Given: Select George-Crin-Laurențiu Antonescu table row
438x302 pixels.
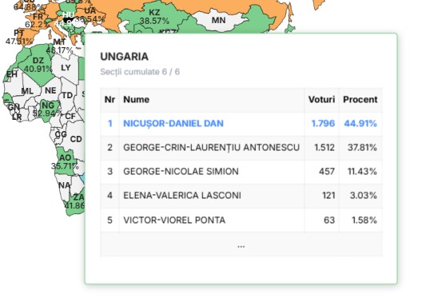Looking at the screenshot, I should 241,147.
